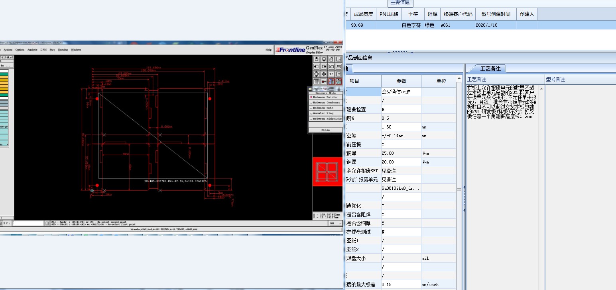Click the 参数 column header in parameter table

[x=401, y=81]
